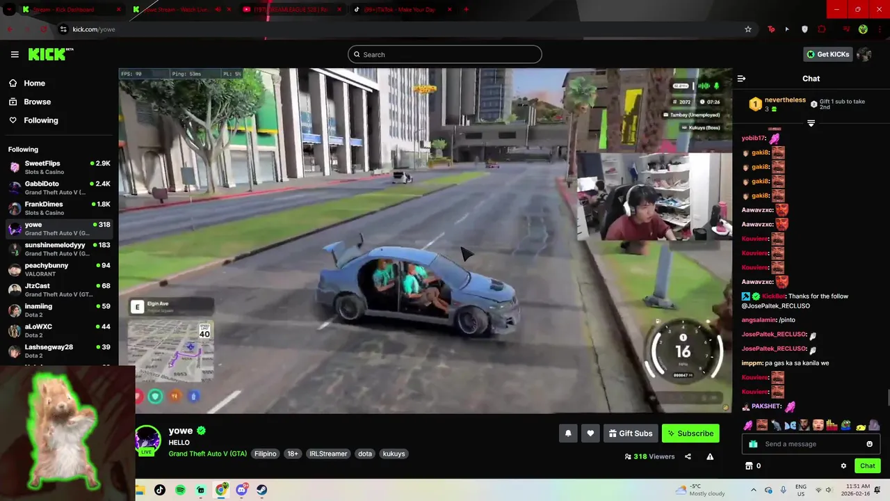Collapse the chat panel
The width and height of the screenshot is (890, 501).
[741, 79]
